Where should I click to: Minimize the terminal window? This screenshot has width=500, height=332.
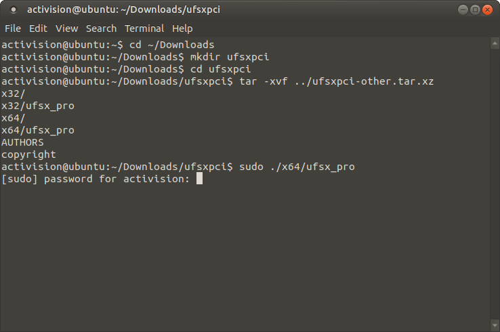[x=463, y=10]
